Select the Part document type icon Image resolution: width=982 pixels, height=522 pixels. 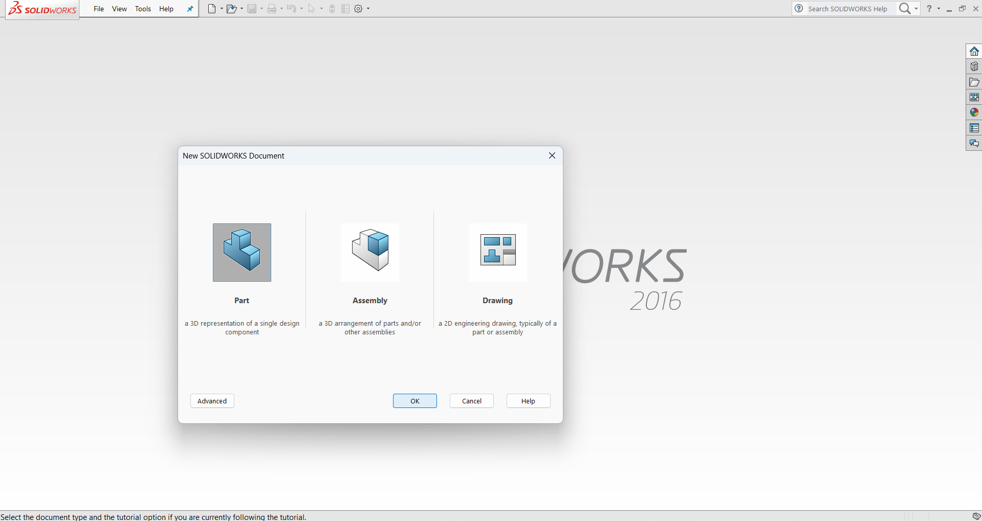pos(242,253)
